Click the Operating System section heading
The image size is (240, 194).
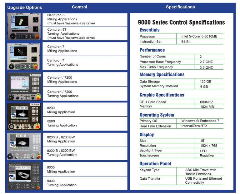(157, 115)
